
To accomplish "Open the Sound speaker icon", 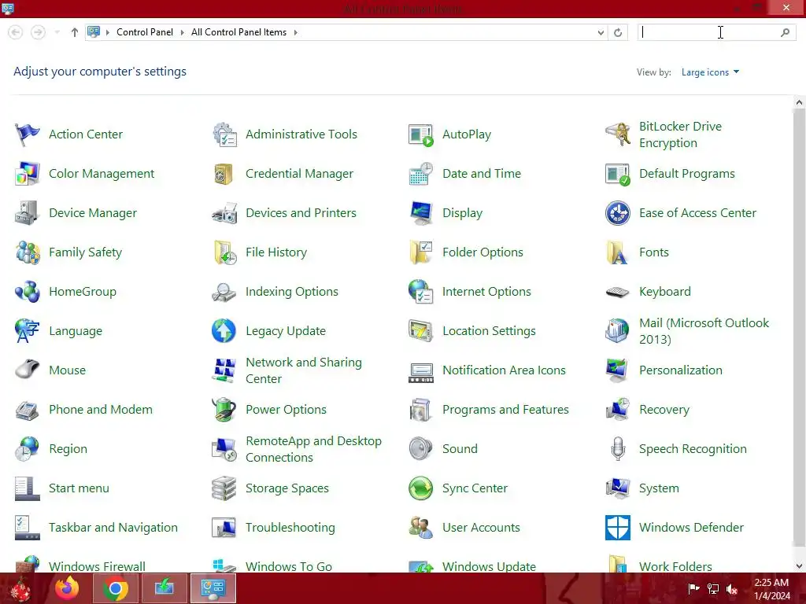I will (421, 449).
